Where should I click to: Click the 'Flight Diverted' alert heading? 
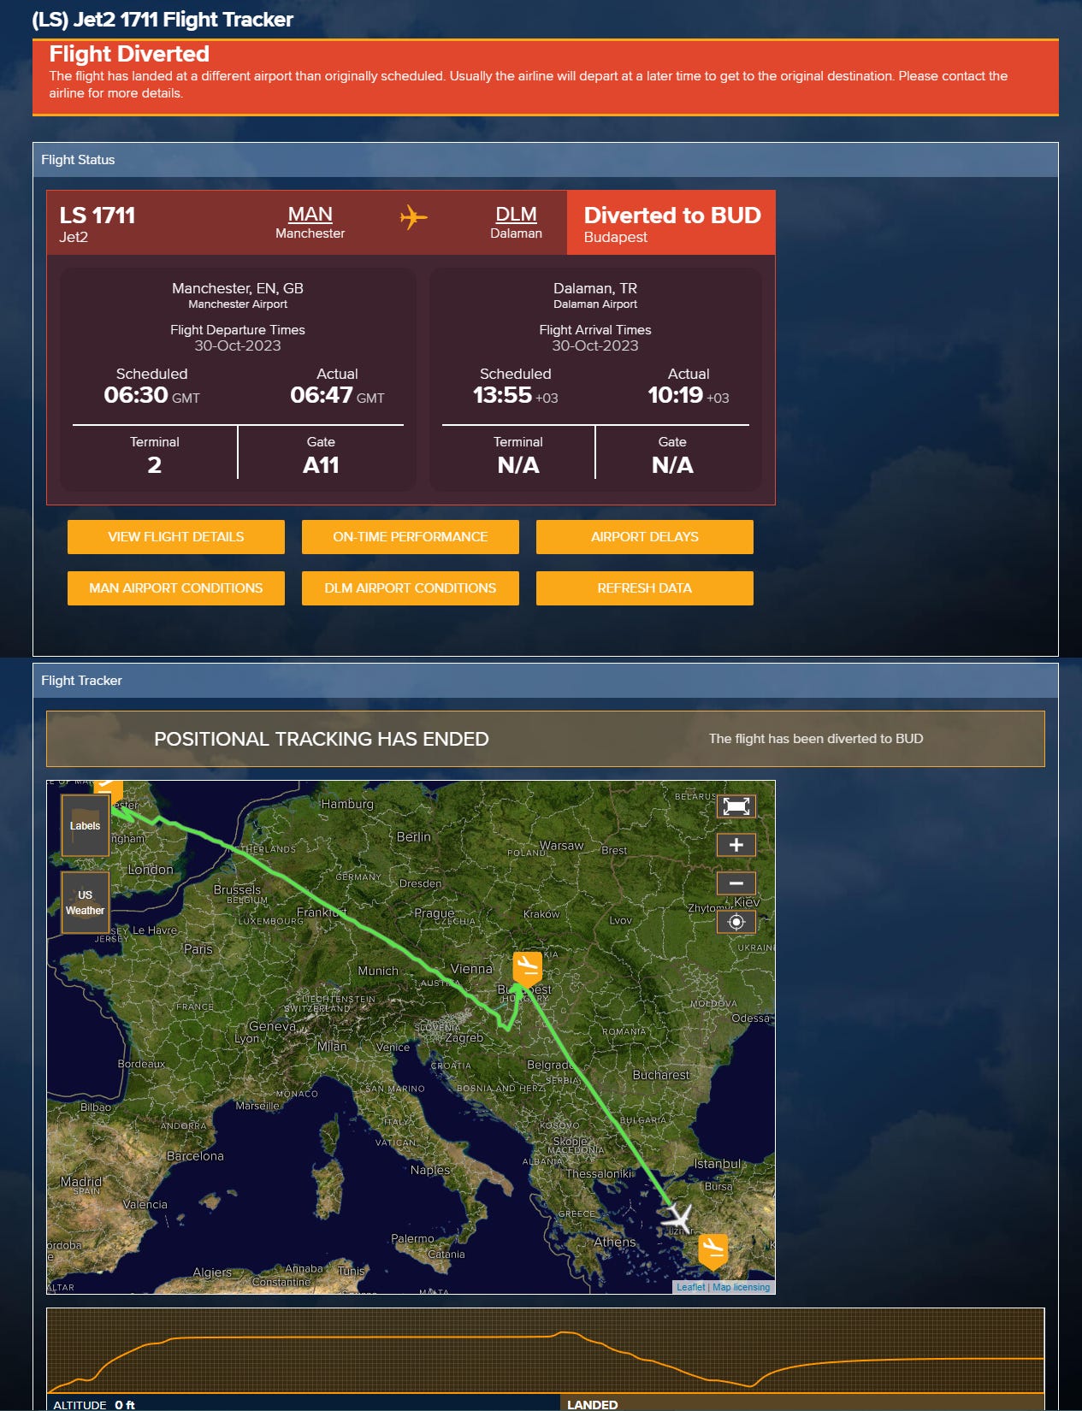tap(129, 54)
